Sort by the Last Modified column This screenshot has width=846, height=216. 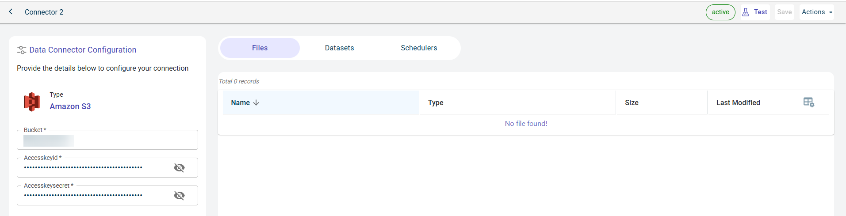coord(738,102)
